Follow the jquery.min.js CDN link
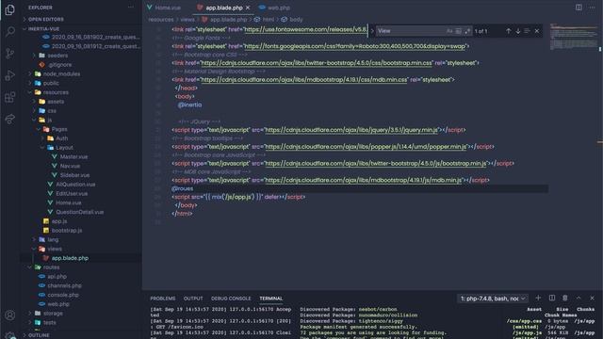The image size is (603, 339). pos(351,130)
